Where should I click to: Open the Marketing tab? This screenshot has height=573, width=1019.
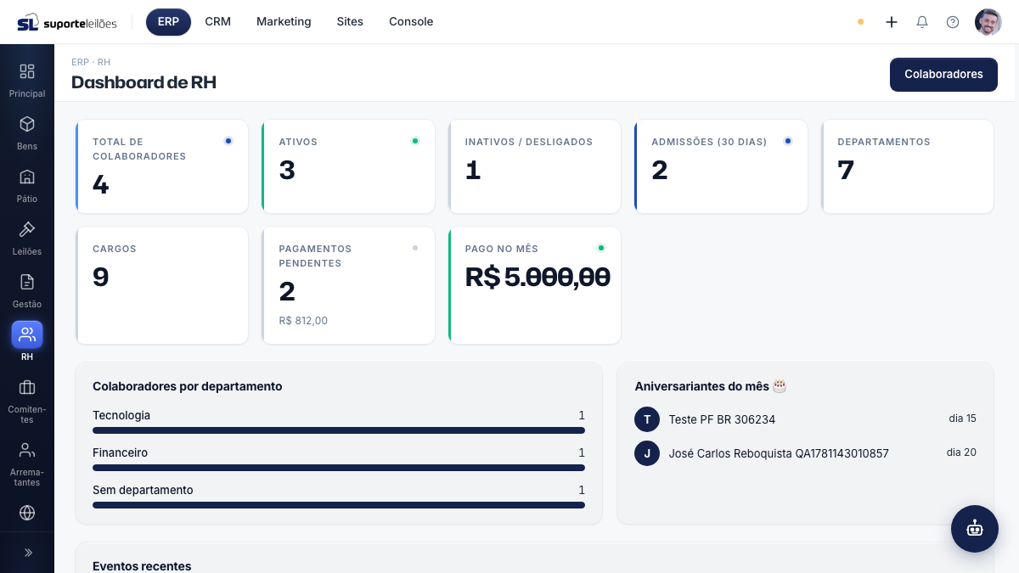pos(284,22)
